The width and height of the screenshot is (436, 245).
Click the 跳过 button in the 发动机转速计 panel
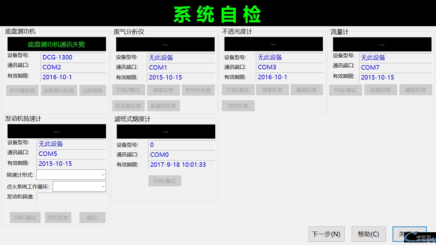[x=92, y=218]
